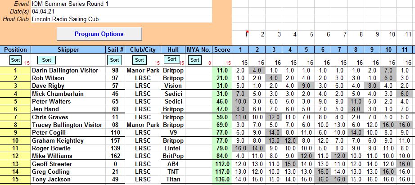Viewport: 415px width, 185px height.
Task: Select the Position 8 cell
Action: pyautogui.click(x=15, y=125)
